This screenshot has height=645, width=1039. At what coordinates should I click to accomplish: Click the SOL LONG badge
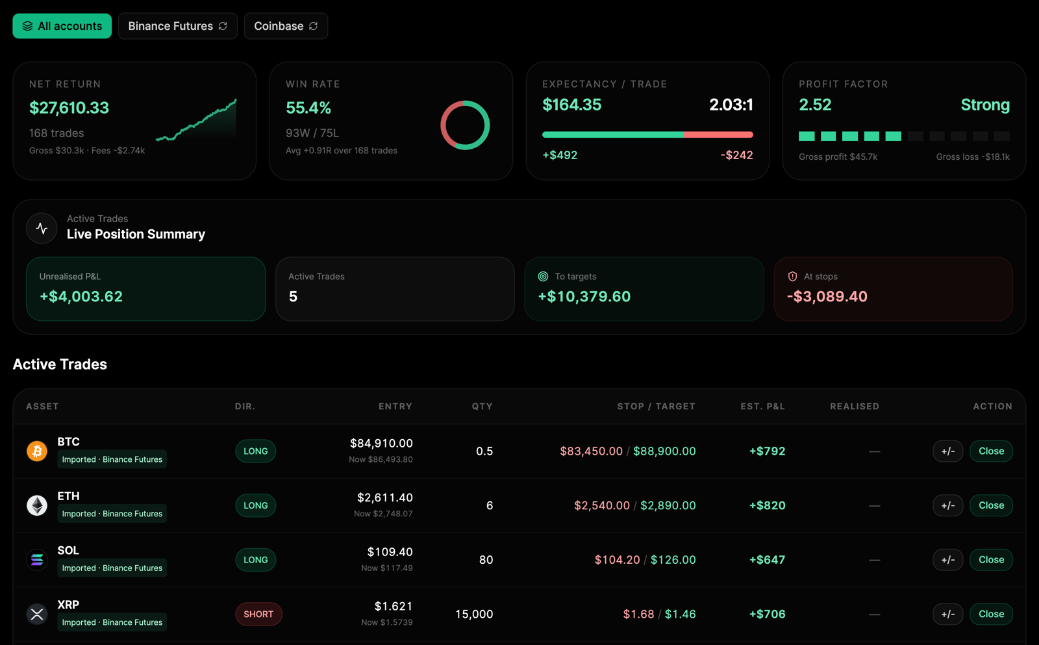256,559
